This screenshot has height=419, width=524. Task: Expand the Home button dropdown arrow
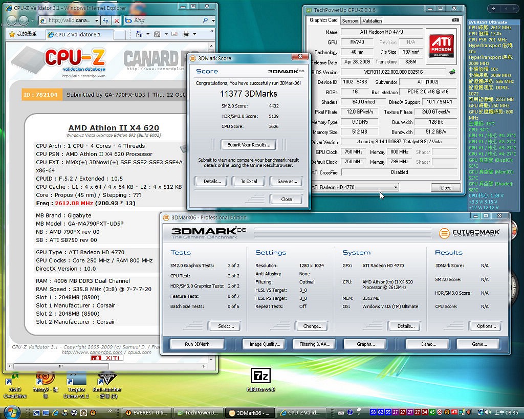pos(148,34)
